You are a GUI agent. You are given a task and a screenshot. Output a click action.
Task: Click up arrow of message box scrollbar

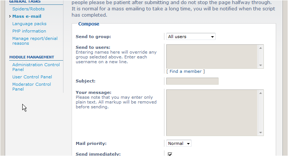click(x=261, y=93)
